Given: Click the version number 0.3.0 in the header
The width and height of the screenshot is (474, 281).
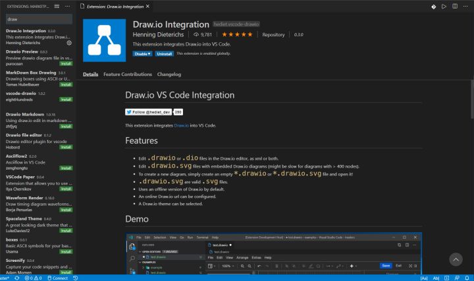Looking at the screenshot, I should tap(298, 34).
